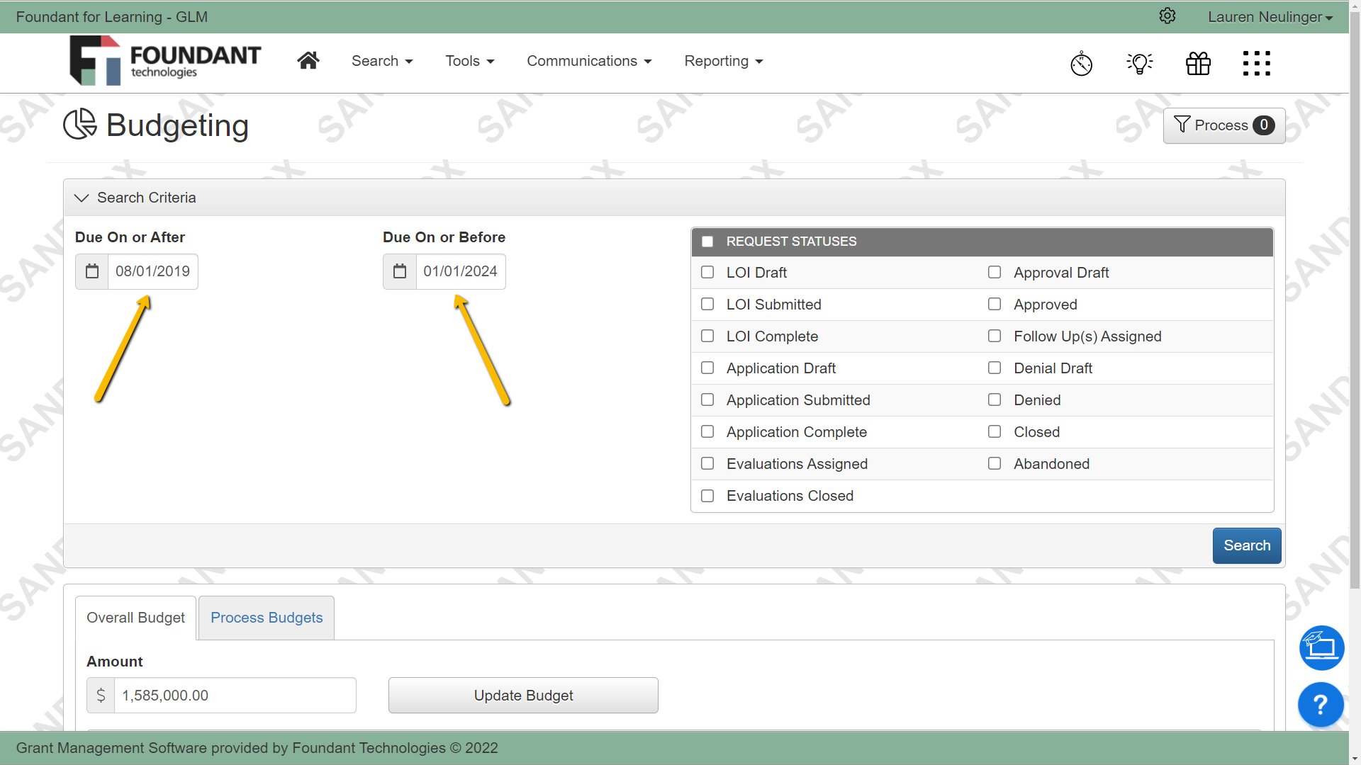Edit the budget Amount field
The height and width of the screenshot is (765, 1361).
pos(235,696)
